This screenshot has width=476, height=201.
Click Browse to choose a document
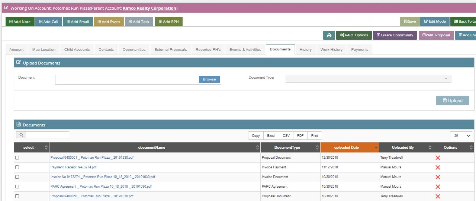tap(209, 79)
